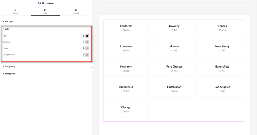Click the pencil icon for Content
Screen dimensions: 257x135
(x=15, y=10)
